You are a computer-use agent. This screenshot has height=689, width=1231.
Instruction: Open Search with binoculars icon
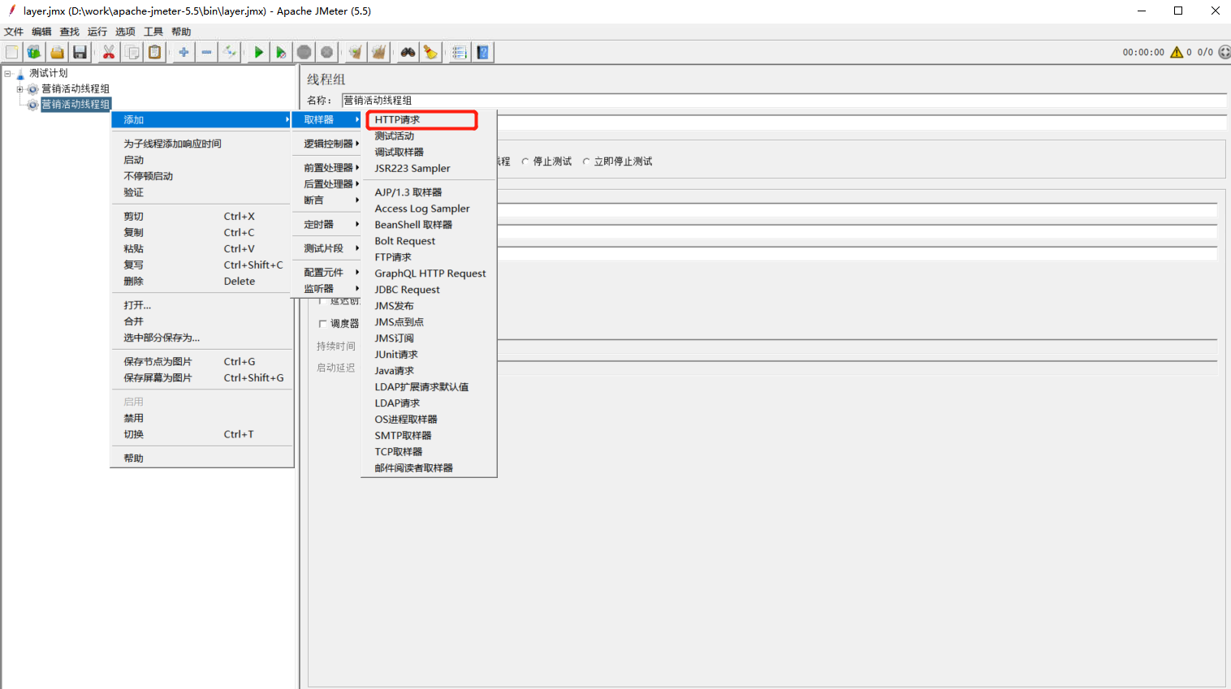coord(408,52)
